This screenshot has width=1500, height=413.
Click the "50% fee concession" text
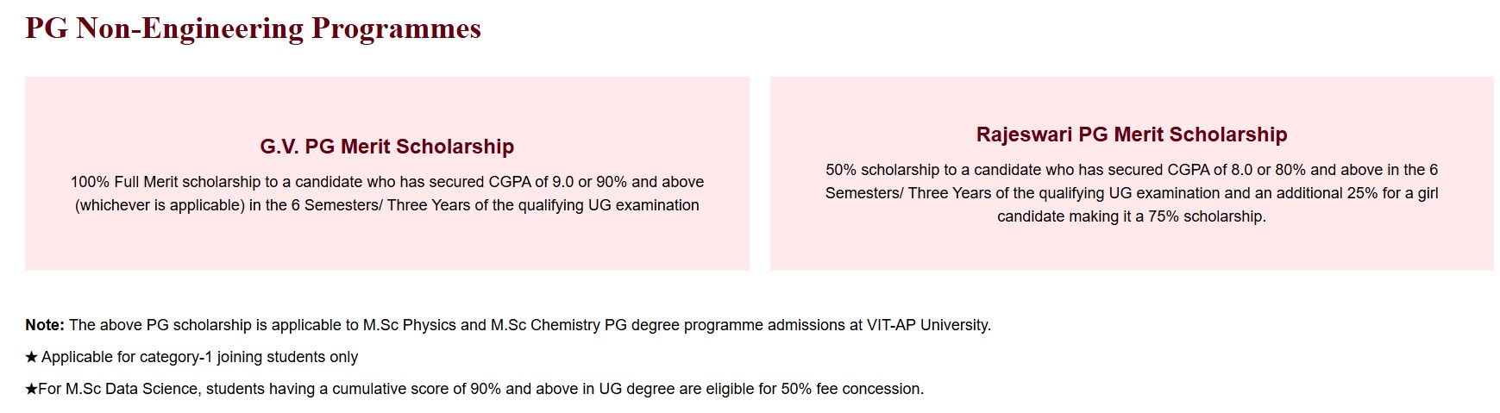pyautogui.click(x=850, y=389)
